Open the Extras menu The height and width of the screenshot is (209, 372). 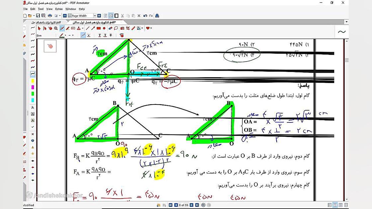click(59, 9)
